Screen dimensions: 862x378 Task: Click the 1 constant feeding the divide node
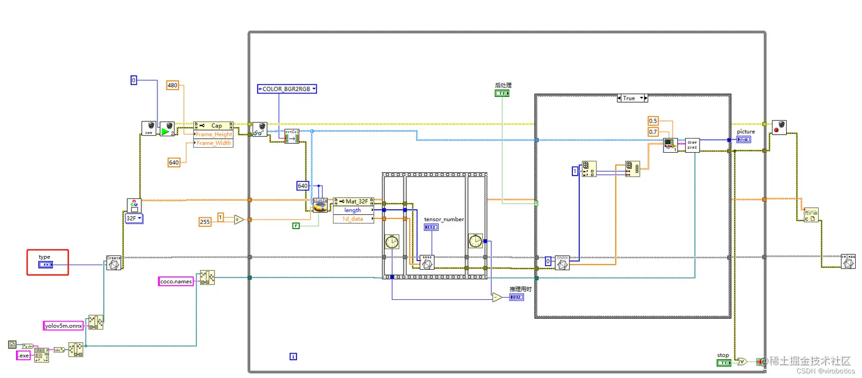point(221,217)
